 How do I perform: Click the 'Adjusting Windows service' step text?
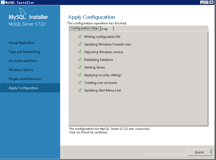pyautogui.click(x=103, y=52)
